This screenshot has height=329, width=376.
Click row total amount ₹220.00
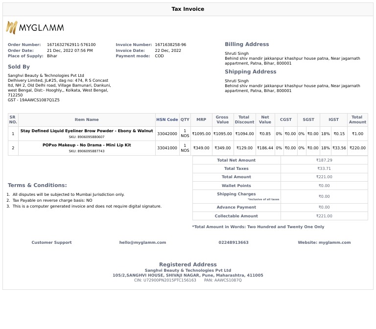click(357, 148)
